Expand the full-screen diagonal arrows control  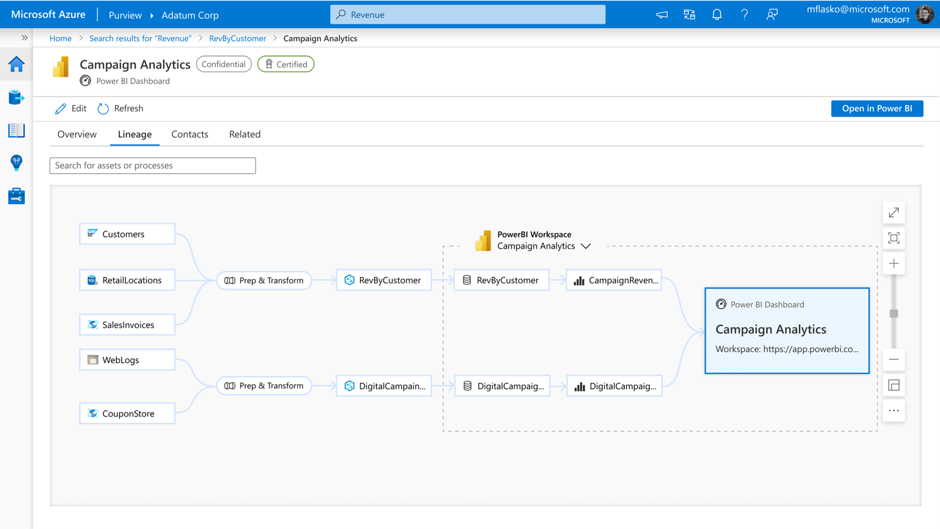pos(893,212)
